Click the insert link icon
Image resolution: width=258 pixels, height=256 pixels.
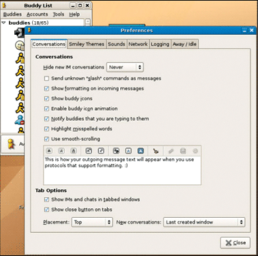pos(171,151)
